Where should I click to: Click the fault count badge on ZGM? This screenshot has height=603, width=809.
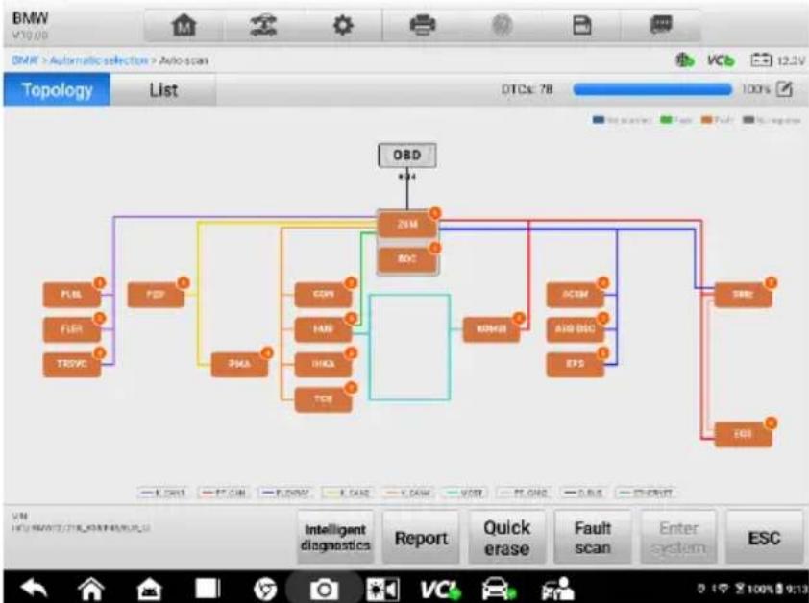(x=435, y=213)
